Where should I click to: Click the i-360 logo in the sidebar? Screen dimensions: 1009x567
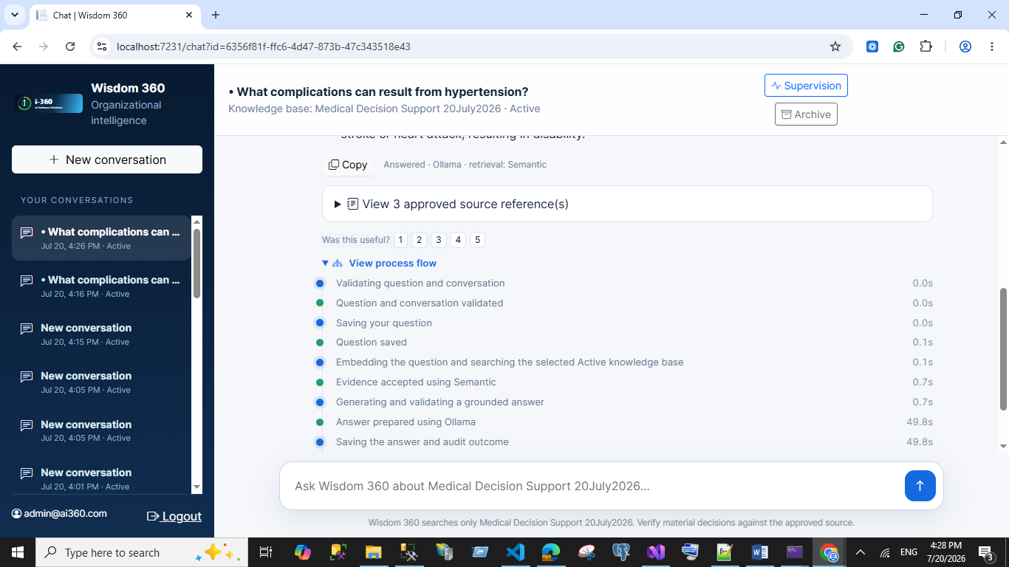[x=49, y=103]
